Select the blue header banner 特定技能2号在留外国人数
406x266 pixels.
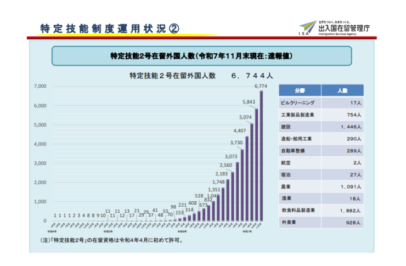pos(201,56)
